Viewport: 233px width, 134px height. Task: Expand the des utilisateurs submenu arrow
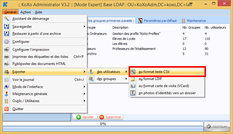pos(126,72)
